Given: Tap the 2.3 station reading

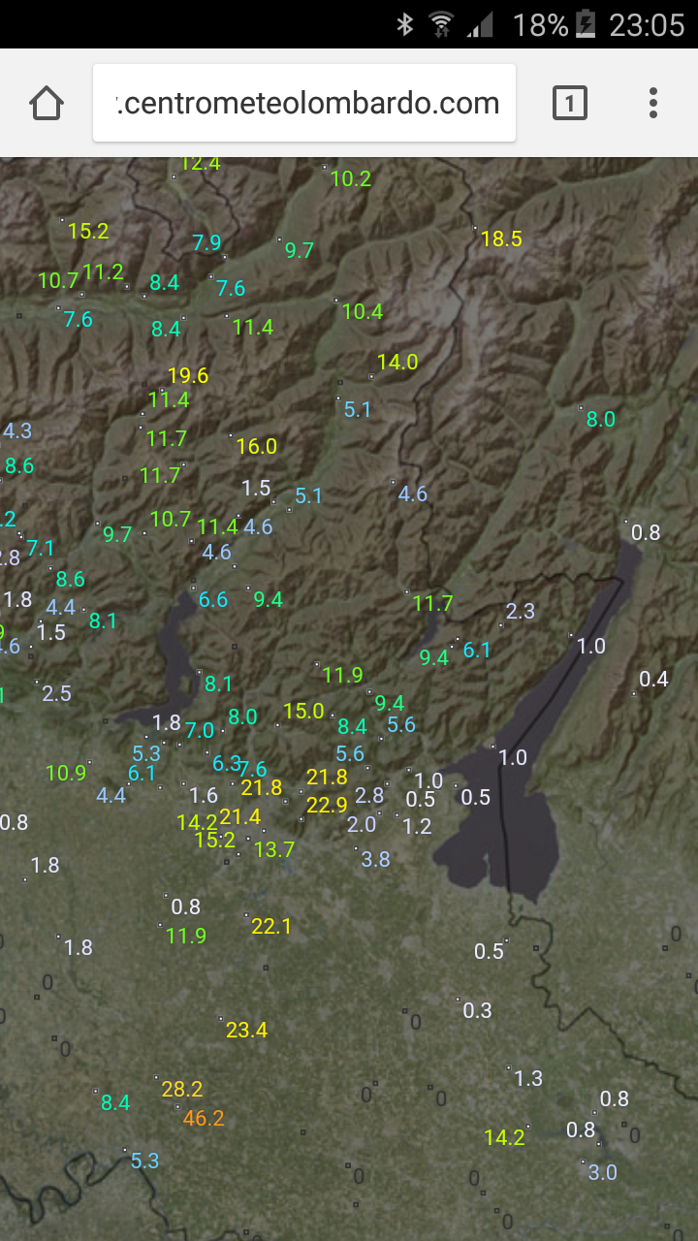Looking at the screenshot, I should click(x=521, y=611).
